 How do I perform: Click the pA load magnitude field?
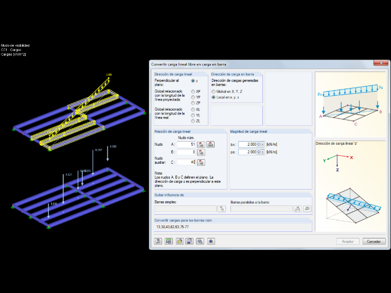point(247,145)
